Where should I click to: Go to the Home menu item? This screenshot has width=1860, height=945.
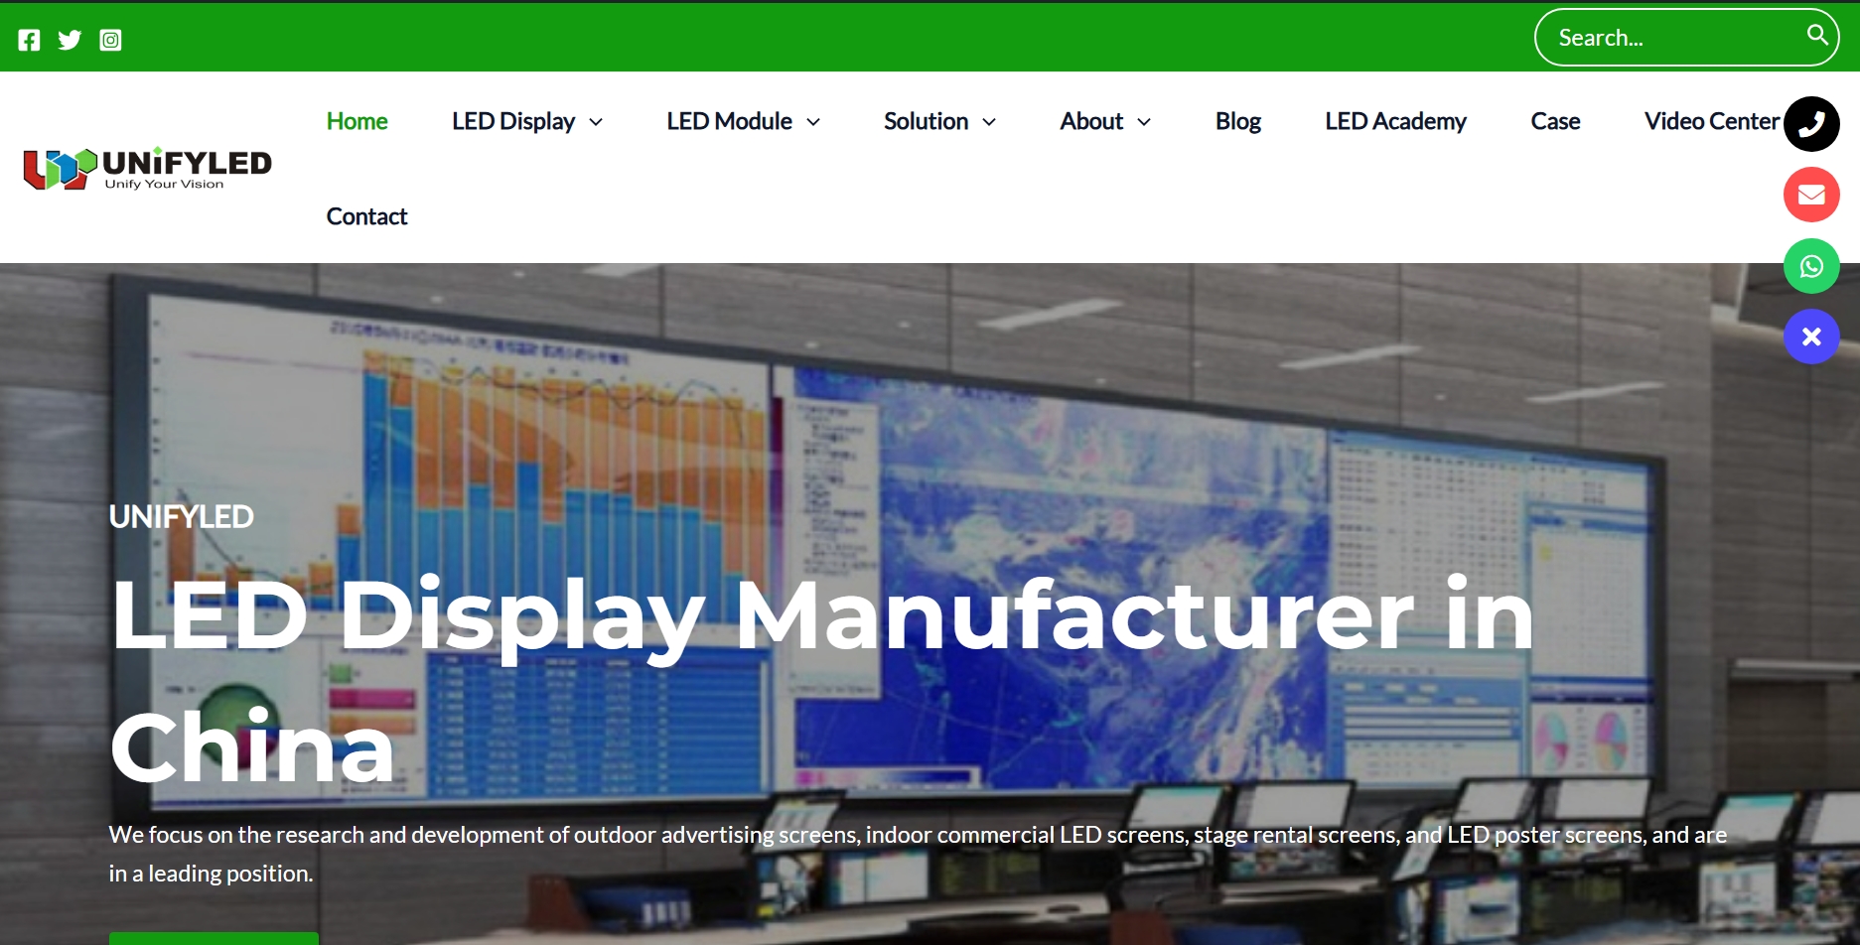357,121
